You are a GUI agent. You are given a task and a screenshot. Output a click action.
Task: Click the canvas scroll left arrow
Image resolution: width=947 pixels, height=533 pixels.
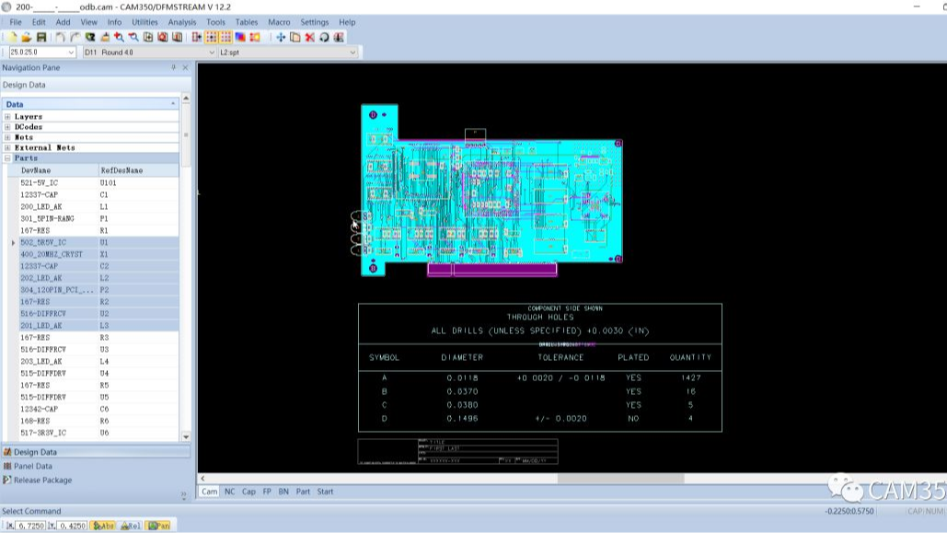[202, 478]
